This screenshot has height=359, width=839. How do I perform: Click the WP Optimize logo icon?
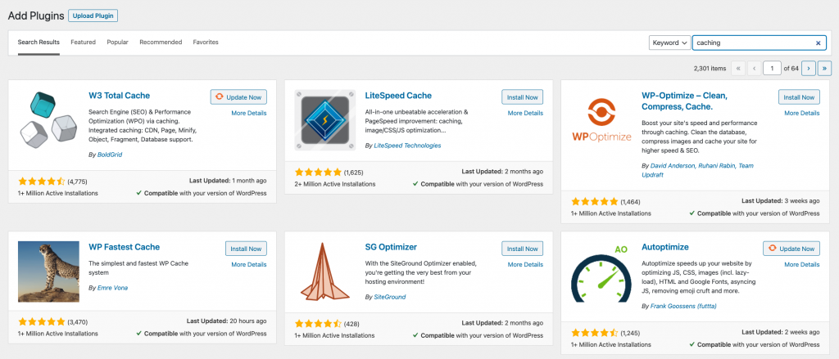[x=601, y=120]
